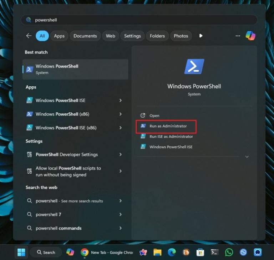Click the Windows PowerShell ISE (x86) icon
This screenshot has height=260, width=274.
click(x=29, y=128)
